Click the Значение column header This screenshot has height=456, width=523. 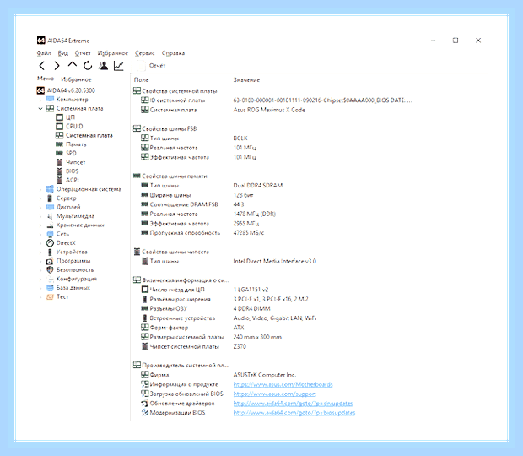(x=246, y=79)
